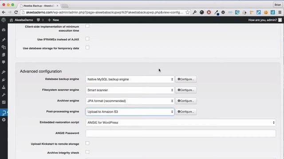The width and height of the screenshot is (284, 159).
Task: Click the admin avatar in admin bar
Action: coord(280,20)
